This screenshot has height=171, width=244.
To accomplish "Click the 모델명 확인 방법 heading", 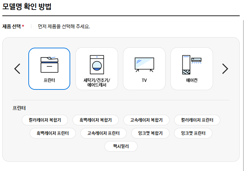I will tap(27, 7).
